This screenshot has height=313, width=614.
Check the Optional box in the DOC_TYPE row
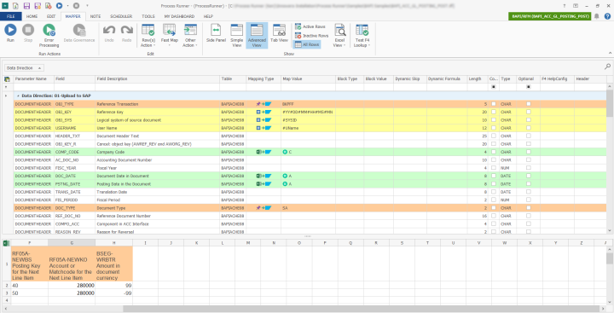pos(528,208)
